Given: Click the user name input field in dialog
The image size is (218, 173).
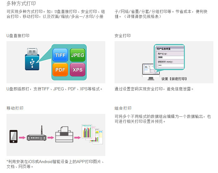Looking at the screenshot, I should (171, 57).
